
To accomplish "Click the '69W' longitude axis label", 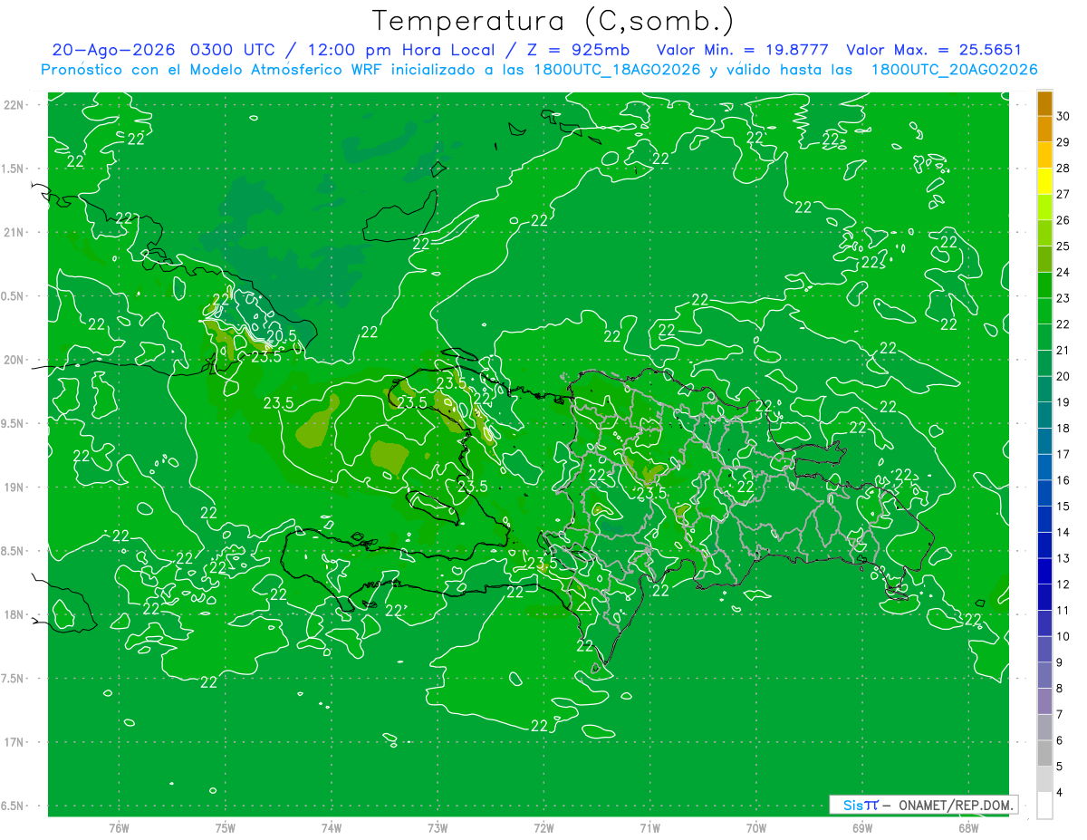I will pos(862,828).
